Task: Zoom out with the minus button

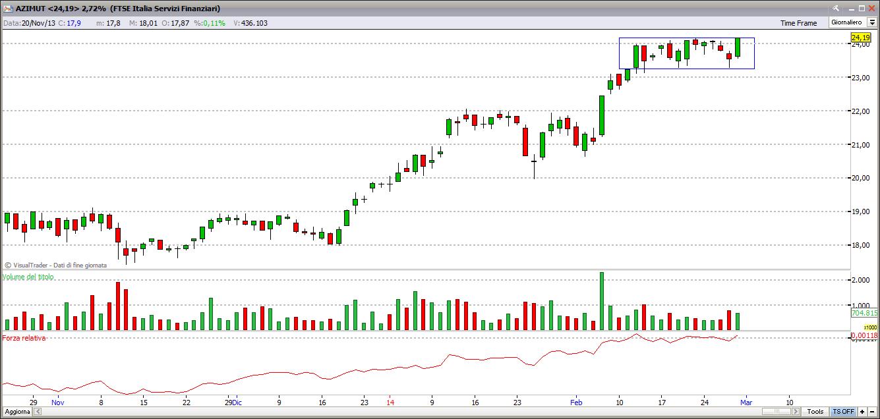Action: coord(873,412)
